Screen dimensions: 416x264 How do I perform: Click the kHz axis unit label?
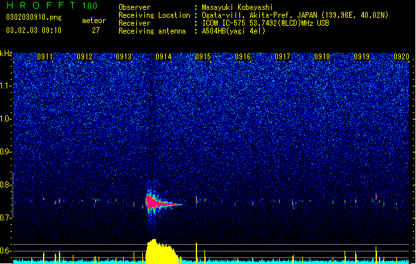click(6, 53)
